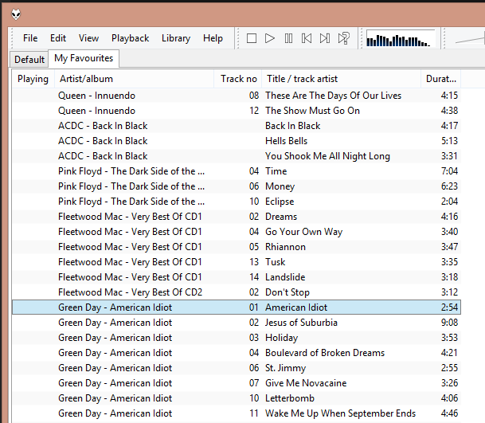The image size is (485, 423).
Task: Open the File menu
Action: coord(30,38)
